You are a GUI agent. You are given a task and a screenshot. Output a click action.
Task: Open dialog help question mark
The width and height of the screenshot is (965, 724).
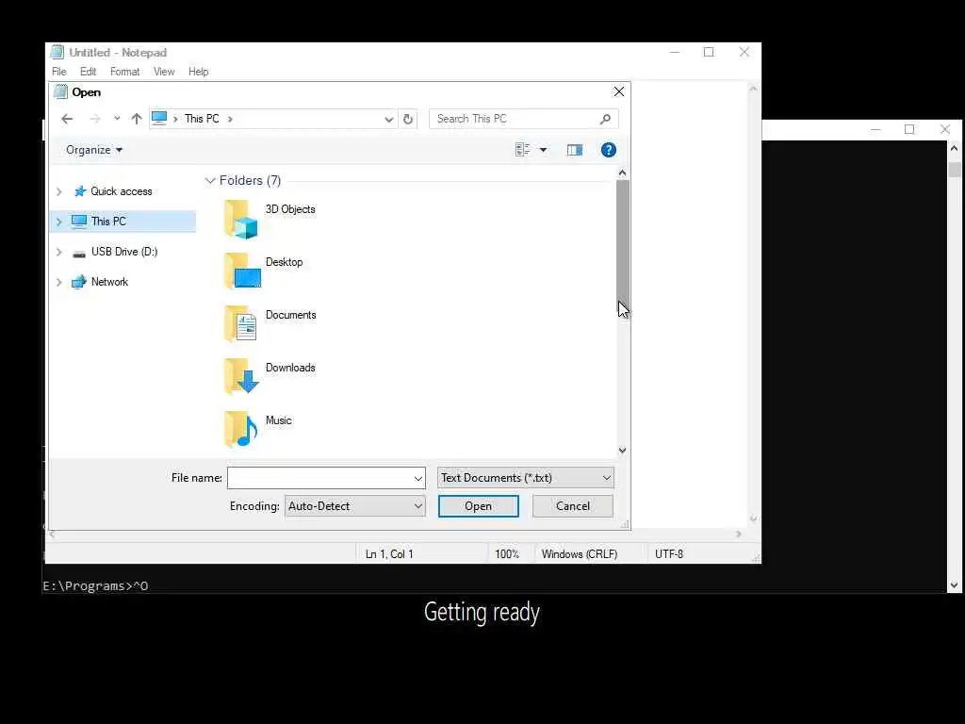(x=609, y=150)
